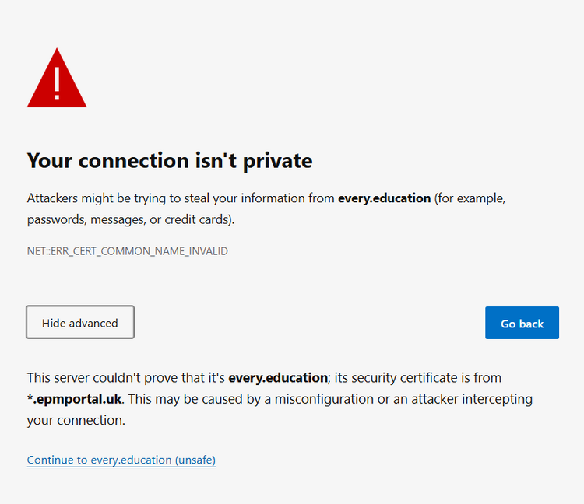The height and width of the screenshot is (504, 584).
Task: Click the blue Go back button
Action: pos(522,323)
